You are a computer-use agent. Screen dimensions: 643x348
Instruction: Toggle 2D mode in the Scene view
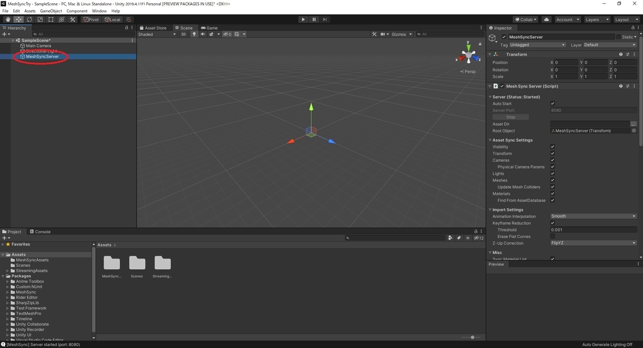183,34
